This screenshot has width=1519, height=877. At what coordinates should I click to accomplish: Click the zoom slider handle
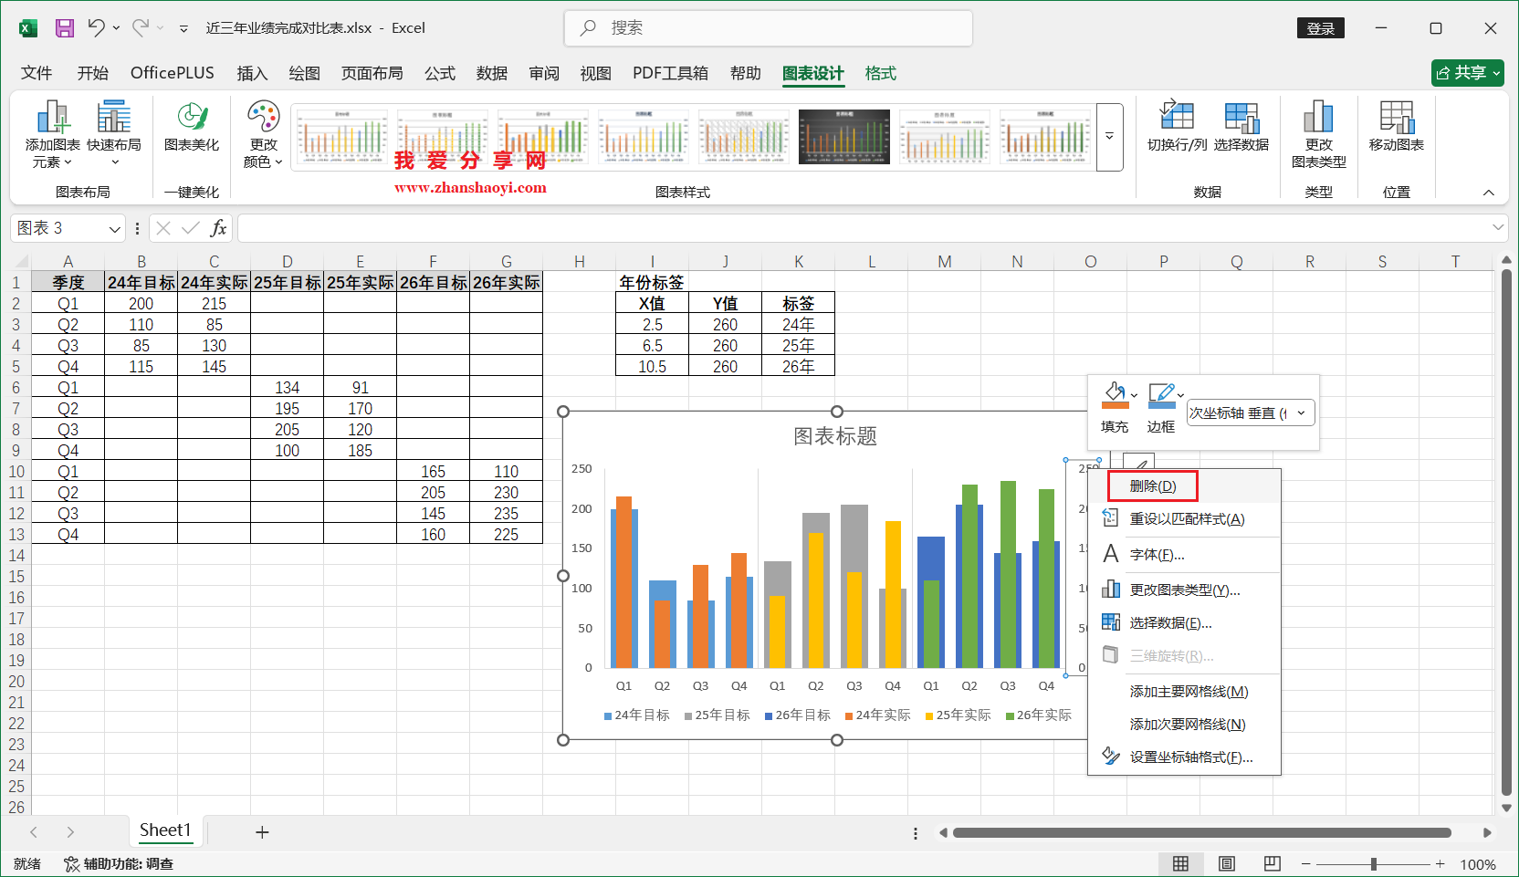click(x=1373, y=863)
